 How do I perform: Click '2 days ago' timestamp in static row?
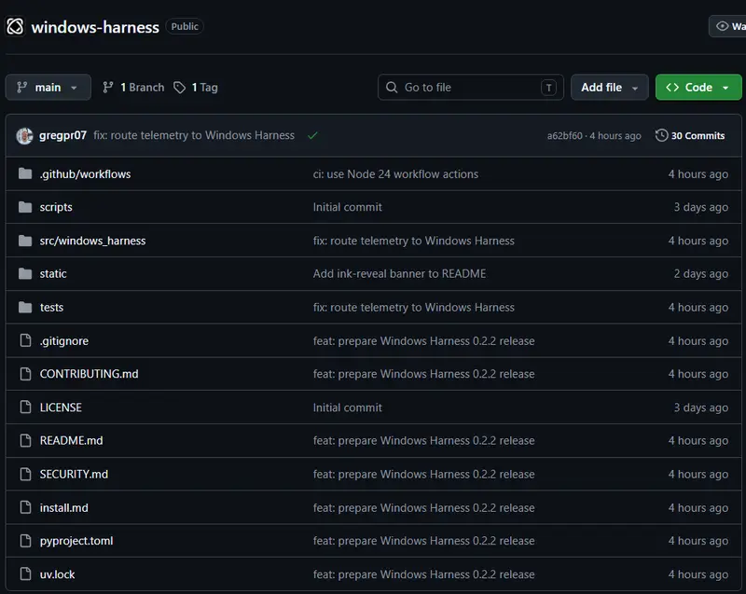coord(701,274)
